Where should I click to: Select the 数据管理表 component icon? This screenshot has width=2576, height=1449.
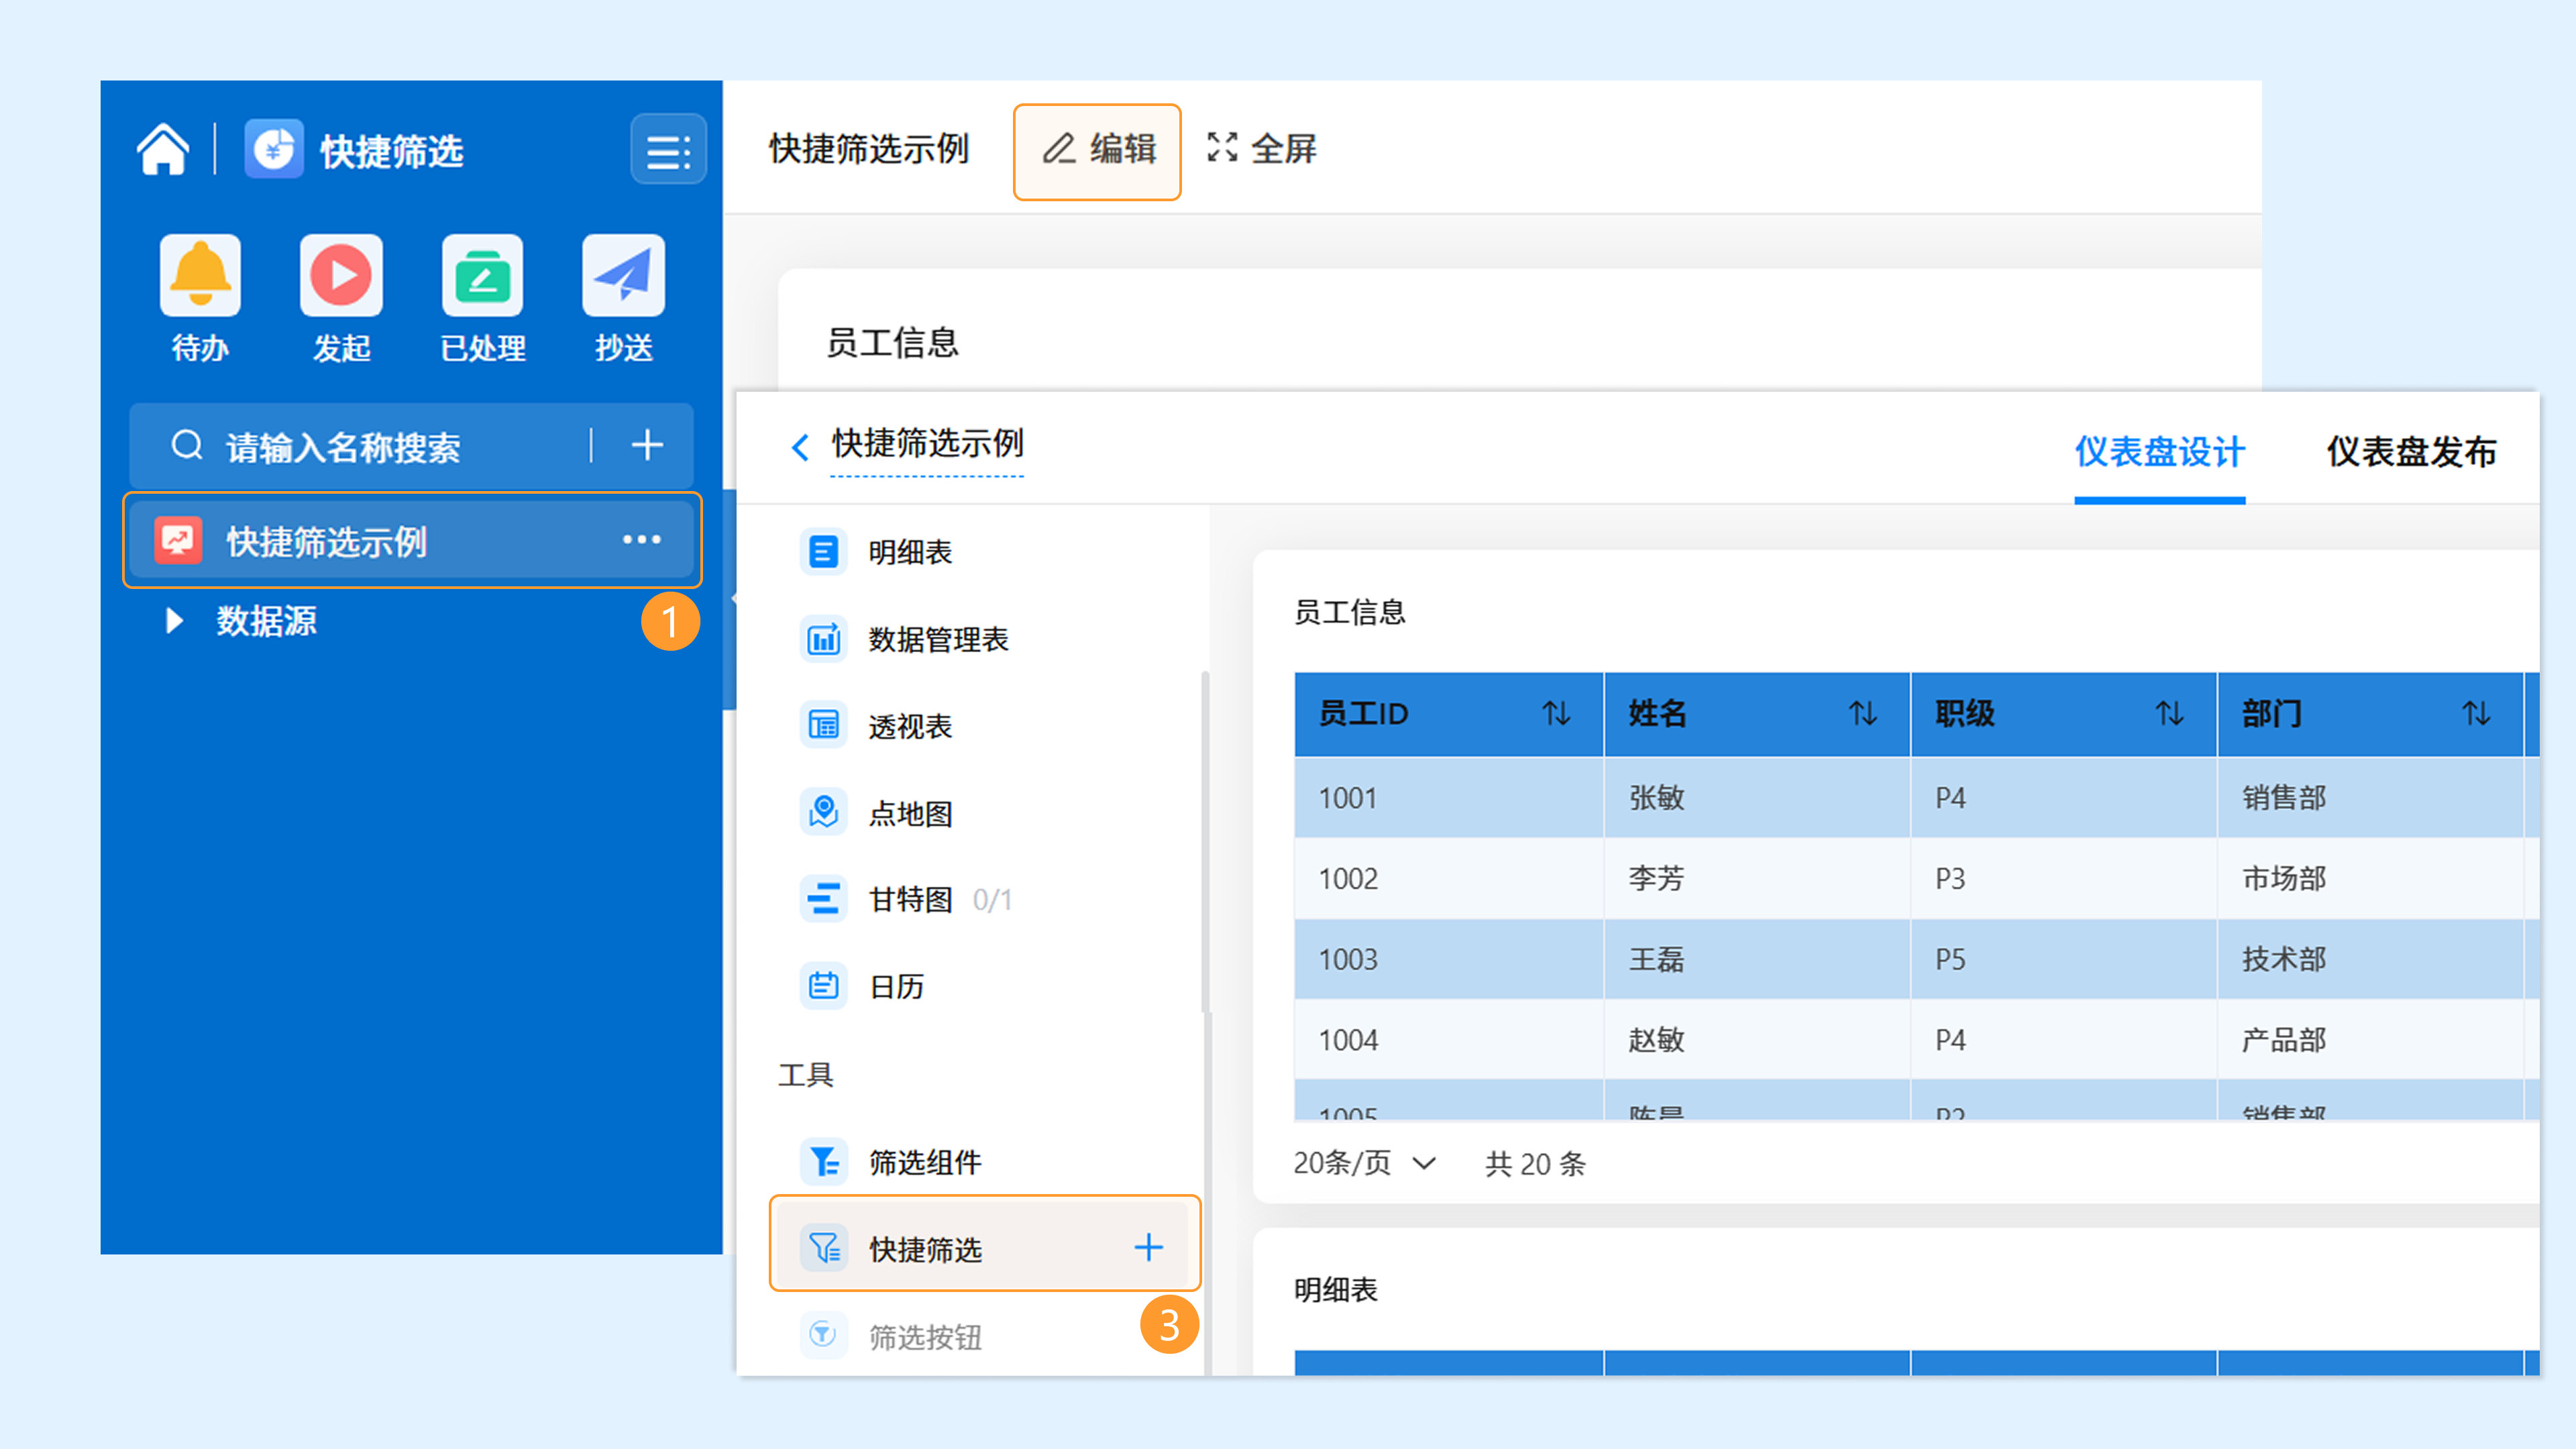click(823, 638)
